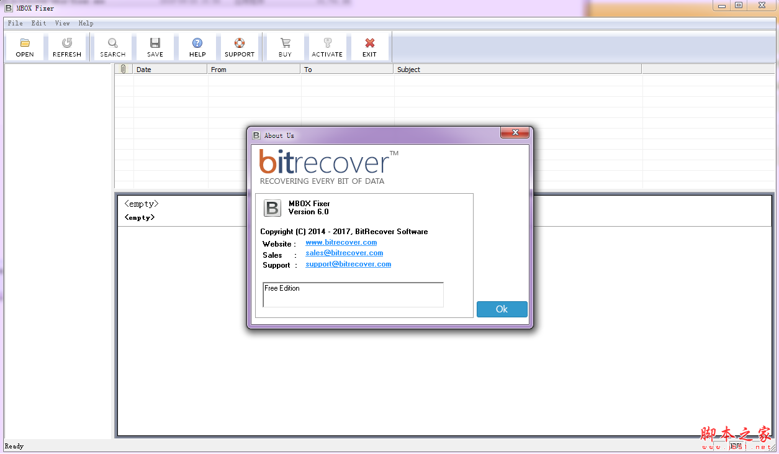
Task: Sort by the To column header
Action: [x=348, y=69]
